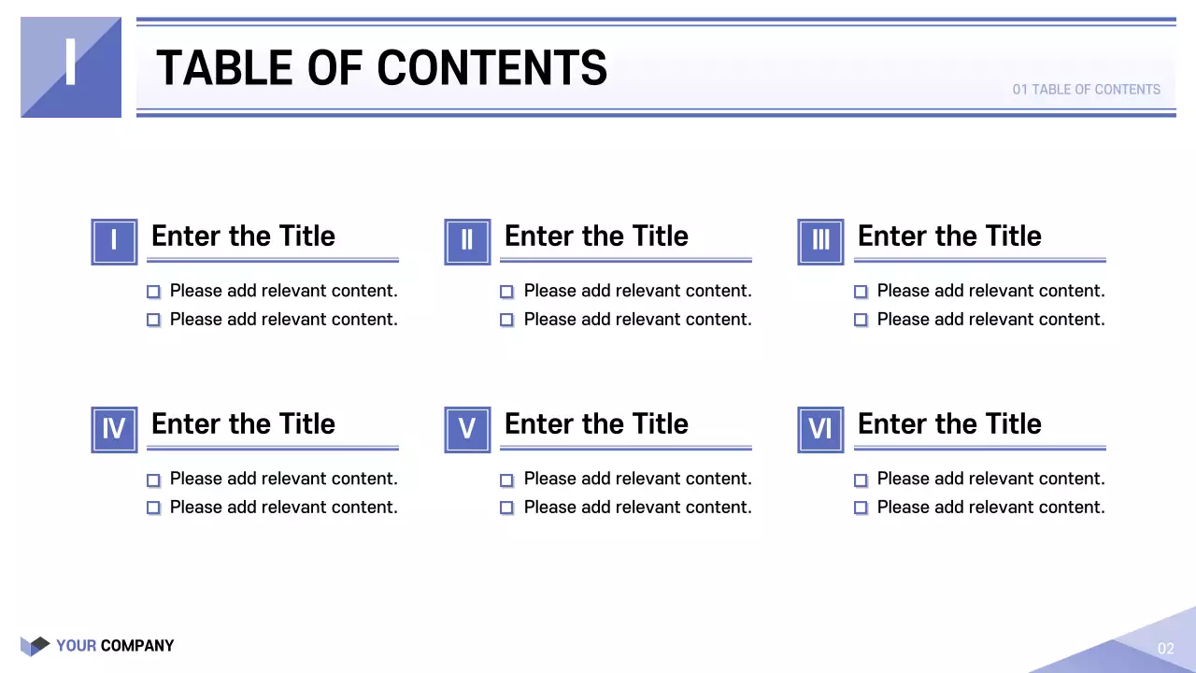Select the small numeral I box beside first title
This screenshot has height=673, width=1196.
click(114, 241)
